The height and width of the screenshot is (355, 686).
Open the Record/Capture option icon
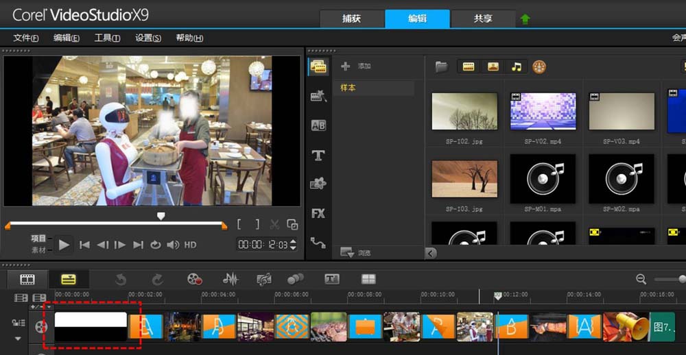pyautogui.click(x=194, y=280)
